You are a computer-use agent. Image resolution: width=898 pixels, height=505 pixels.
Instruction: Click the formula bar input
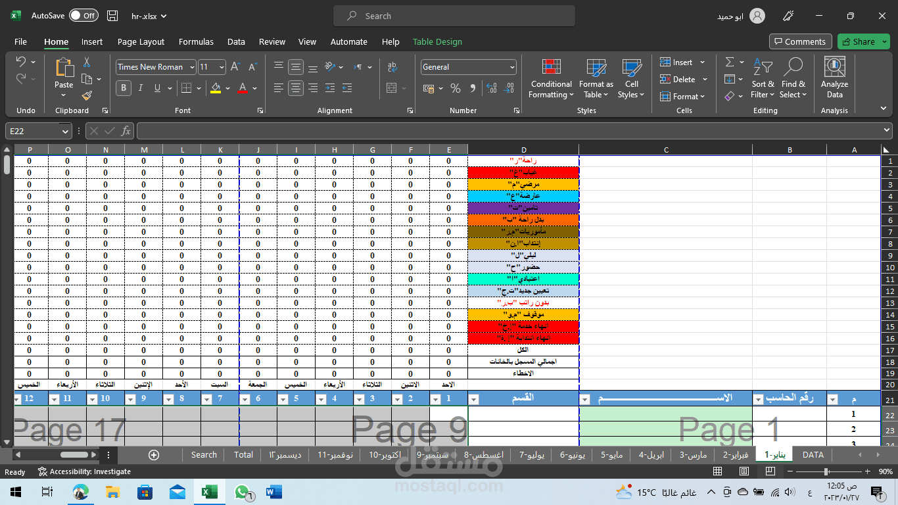coord(509,131)
